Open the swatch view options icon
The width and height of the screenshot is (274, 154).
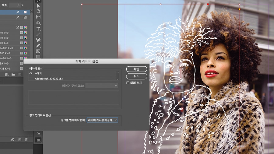(x=6, y=75)
